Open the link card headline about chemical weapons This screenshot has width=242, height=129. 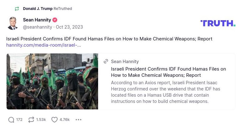(168, 72)
